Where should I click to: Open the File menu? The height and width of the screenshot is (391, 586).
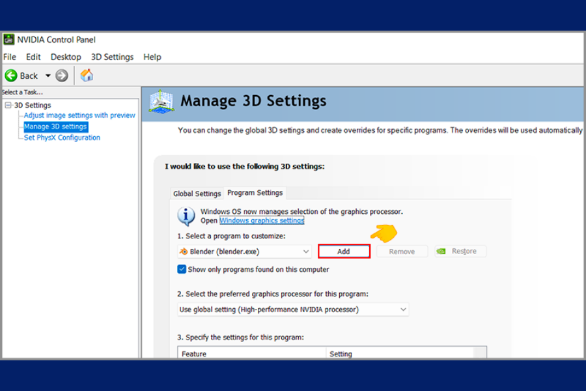click(10, 57)
